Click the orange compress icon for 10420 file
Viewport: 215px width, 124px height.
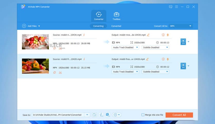[168, 59]
